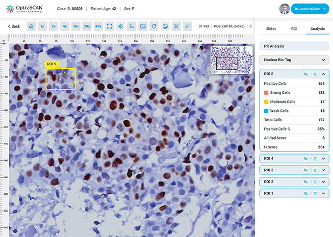The height and width of the screenshot is (237, 333).
Task: Click the Total Cells value 177
Action: (x=321, y=120)
